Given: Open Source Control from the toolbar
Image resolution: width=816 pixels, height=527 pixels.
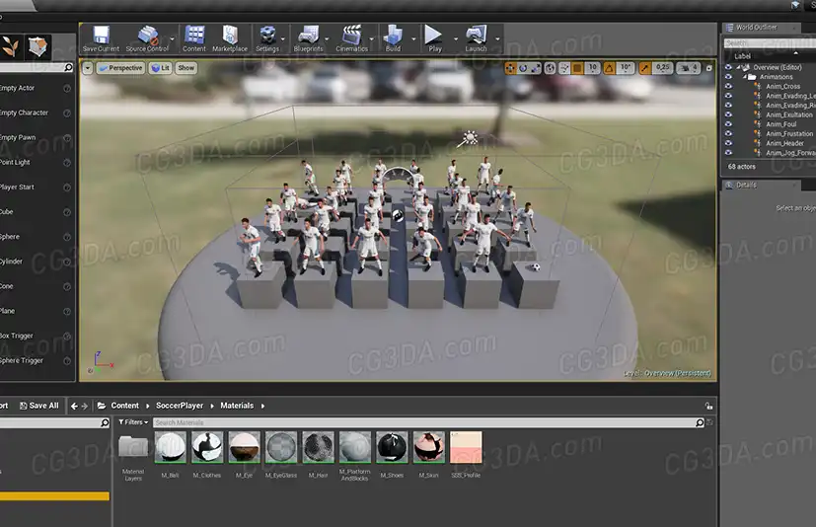Looking at the screenshot, I should pos(147,38).
